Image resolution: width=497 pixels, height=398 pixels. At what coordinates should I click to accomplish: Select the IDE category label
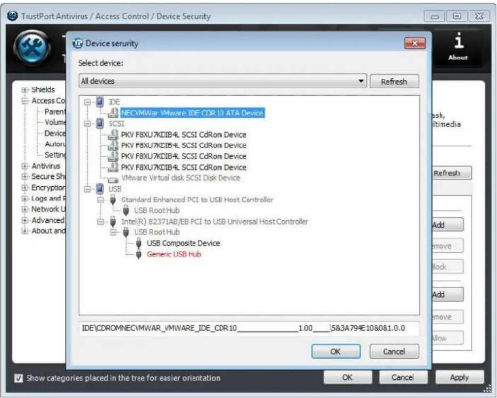coord(114,102)
